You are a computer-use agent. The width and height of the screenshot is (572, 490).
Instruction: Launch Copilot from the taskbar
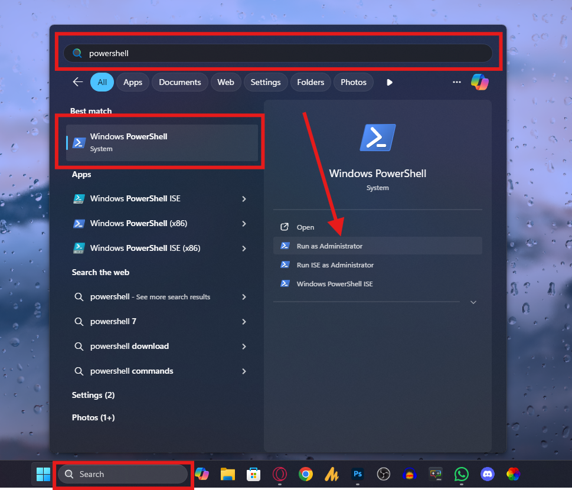point(202,474)
